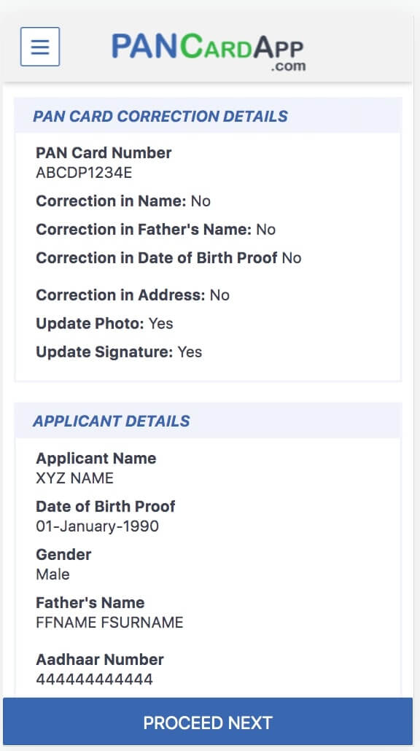Click the Update Photo label
This screenshot has height=751, width=420.
coord(85,324)
